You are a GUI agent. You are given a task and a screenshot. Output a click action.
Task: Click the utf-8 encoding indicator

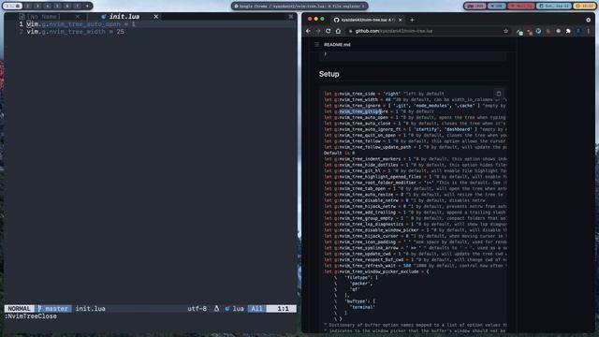197,308
